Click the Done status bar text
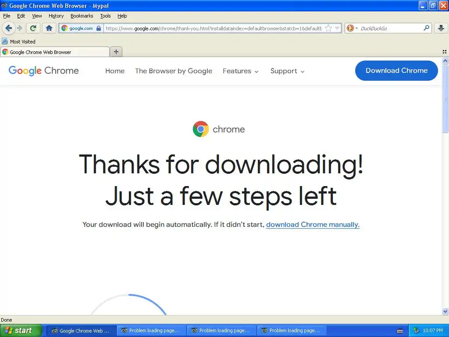 [6, 320]
